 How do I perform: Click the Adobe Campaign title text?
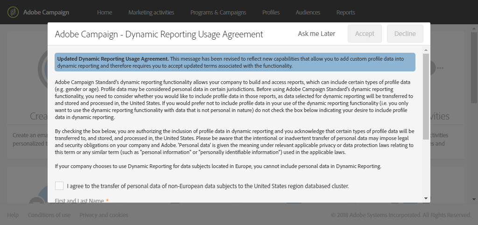tap(46, 13)
